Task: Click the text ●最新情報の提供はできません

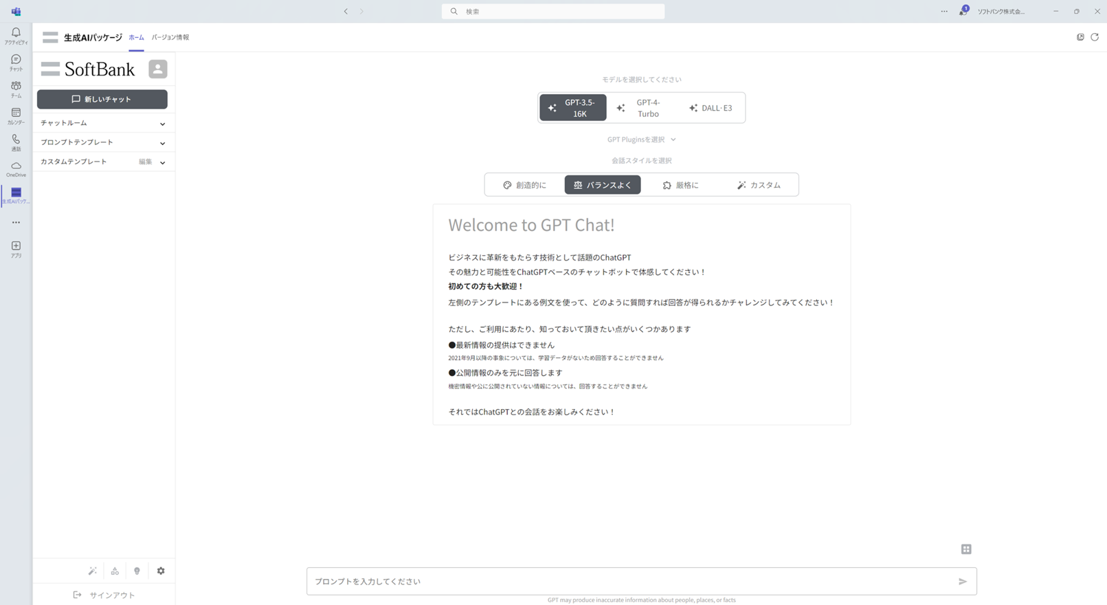Action: 501,345
